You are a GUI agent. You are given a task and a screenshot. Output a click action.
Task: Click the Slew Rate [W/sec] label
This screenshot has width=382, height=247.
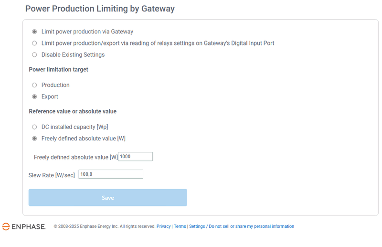pos(52,175)
